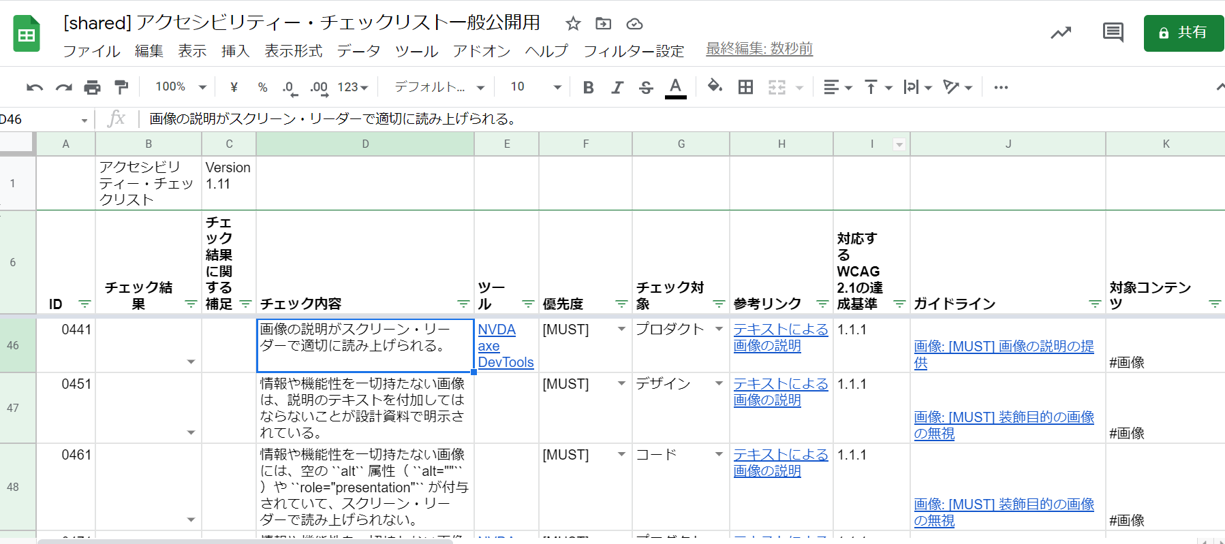Select the paint format roller icon
Image resolution: width=1225 pixels, height=544 pixels.
[121, 87]
